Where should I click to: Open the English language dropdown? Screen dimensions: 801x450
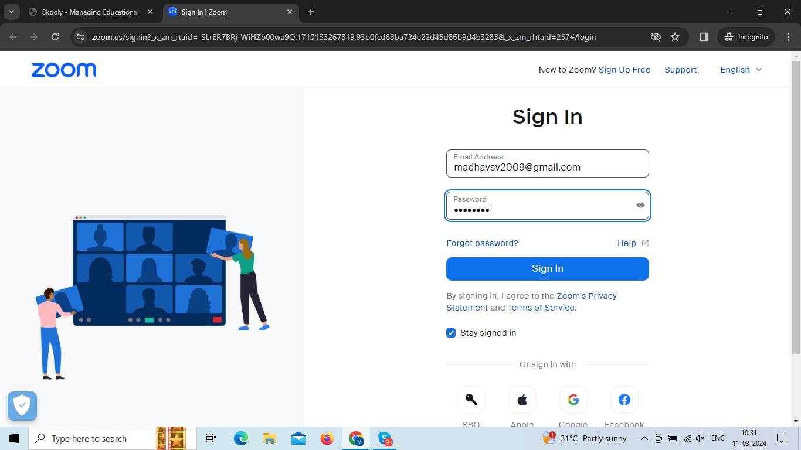[x=741, y=70]
